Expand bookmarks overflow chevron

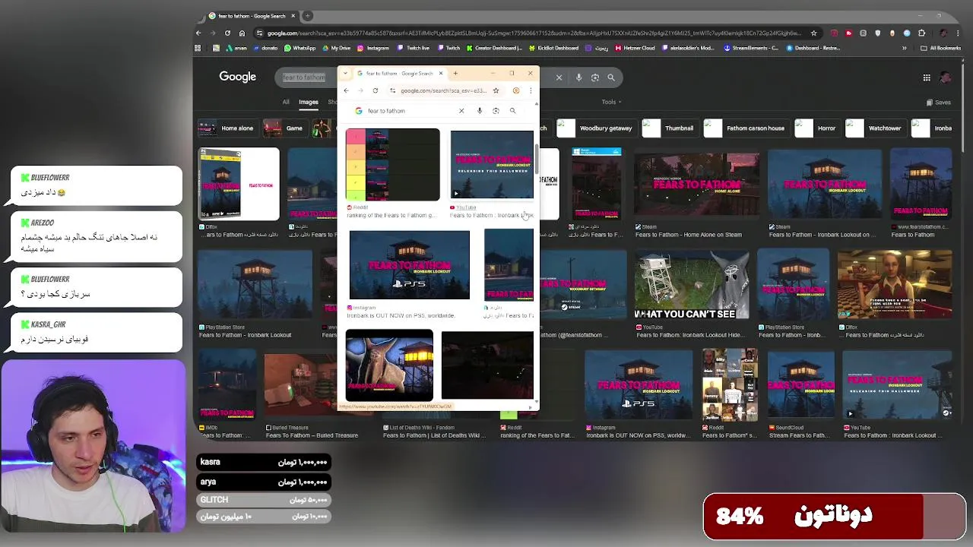904,48
